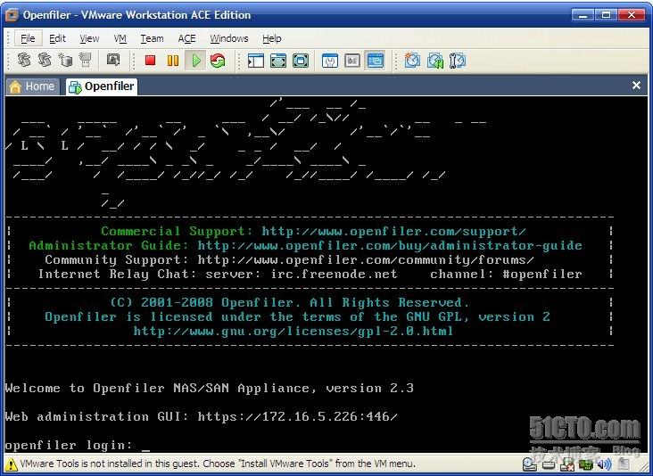Open the ACE menu
This screenshot has width=653, height=476.
coord(187,38)
